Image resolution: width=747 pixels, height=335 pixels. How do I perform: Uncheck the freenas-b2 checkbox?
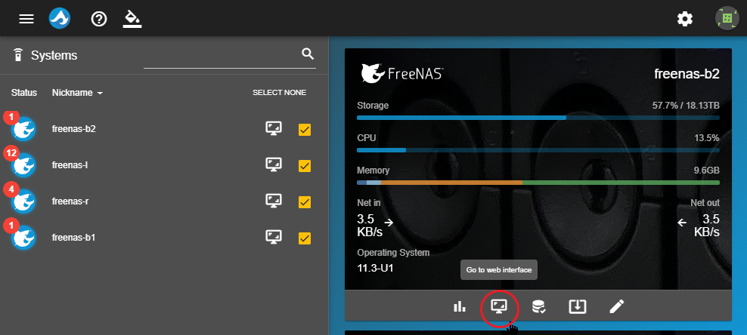pyautogui.click(x=305, y=130)
